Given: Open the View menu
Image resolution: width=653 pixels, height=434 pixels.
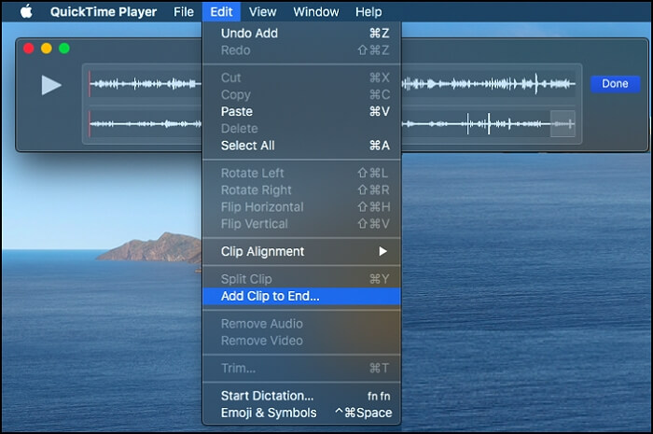Looking at the screenshot, I should click(262, 12).
